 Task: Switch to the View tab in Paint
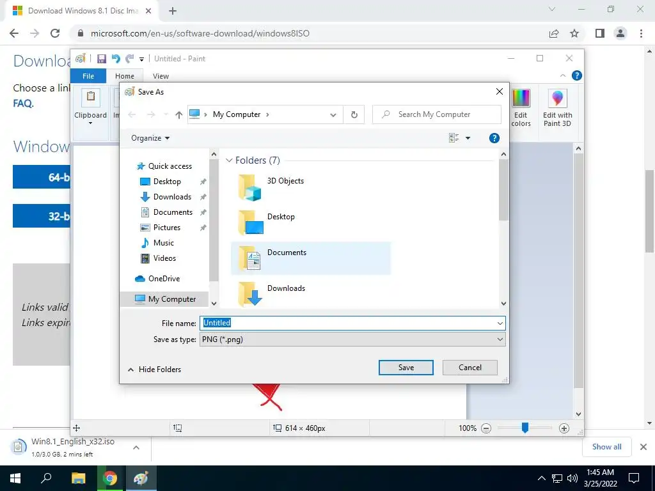[x=161, y=76]
